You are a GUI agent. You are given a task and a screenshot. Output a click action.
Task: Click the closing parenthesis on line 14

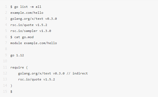pyautogui.click(x=11, y=86)
